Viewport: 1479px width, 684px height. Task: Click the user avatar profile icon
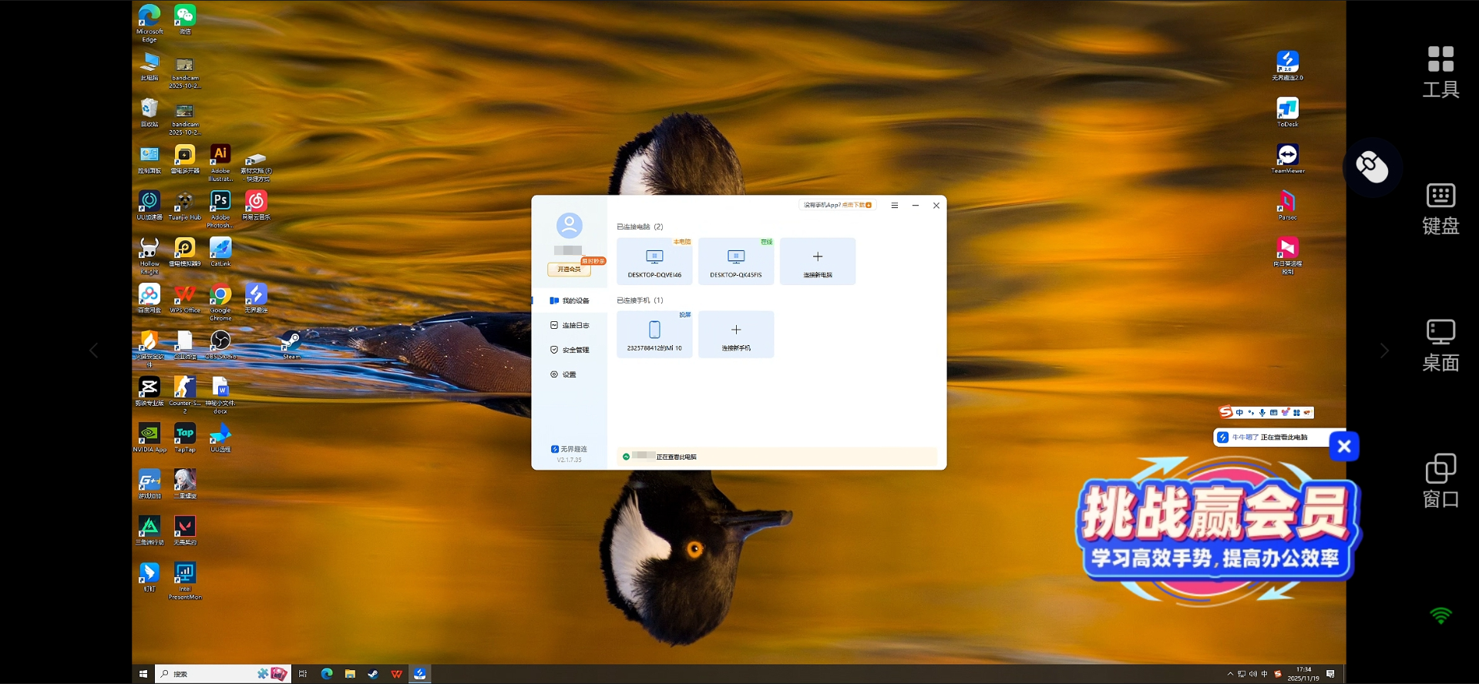coord(569,226)
